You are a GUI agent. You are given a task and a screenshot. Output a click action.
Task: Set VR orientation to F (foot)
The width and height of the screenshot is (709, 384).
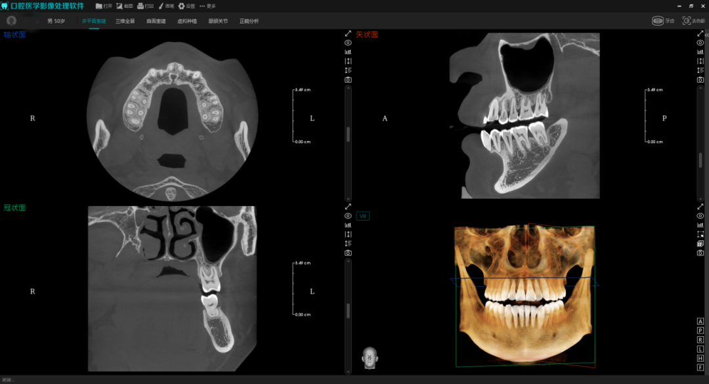point(700,368)
